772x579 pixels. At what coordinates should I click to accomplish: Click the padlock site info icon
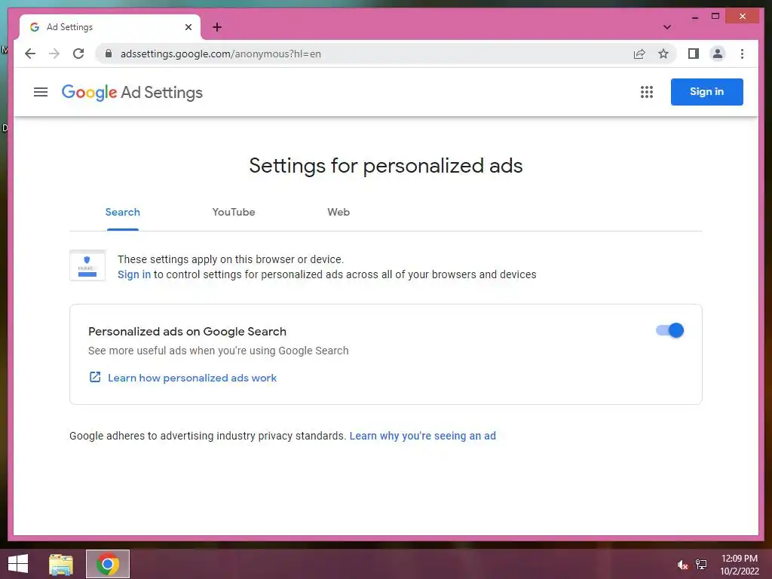tap(109, 54)
